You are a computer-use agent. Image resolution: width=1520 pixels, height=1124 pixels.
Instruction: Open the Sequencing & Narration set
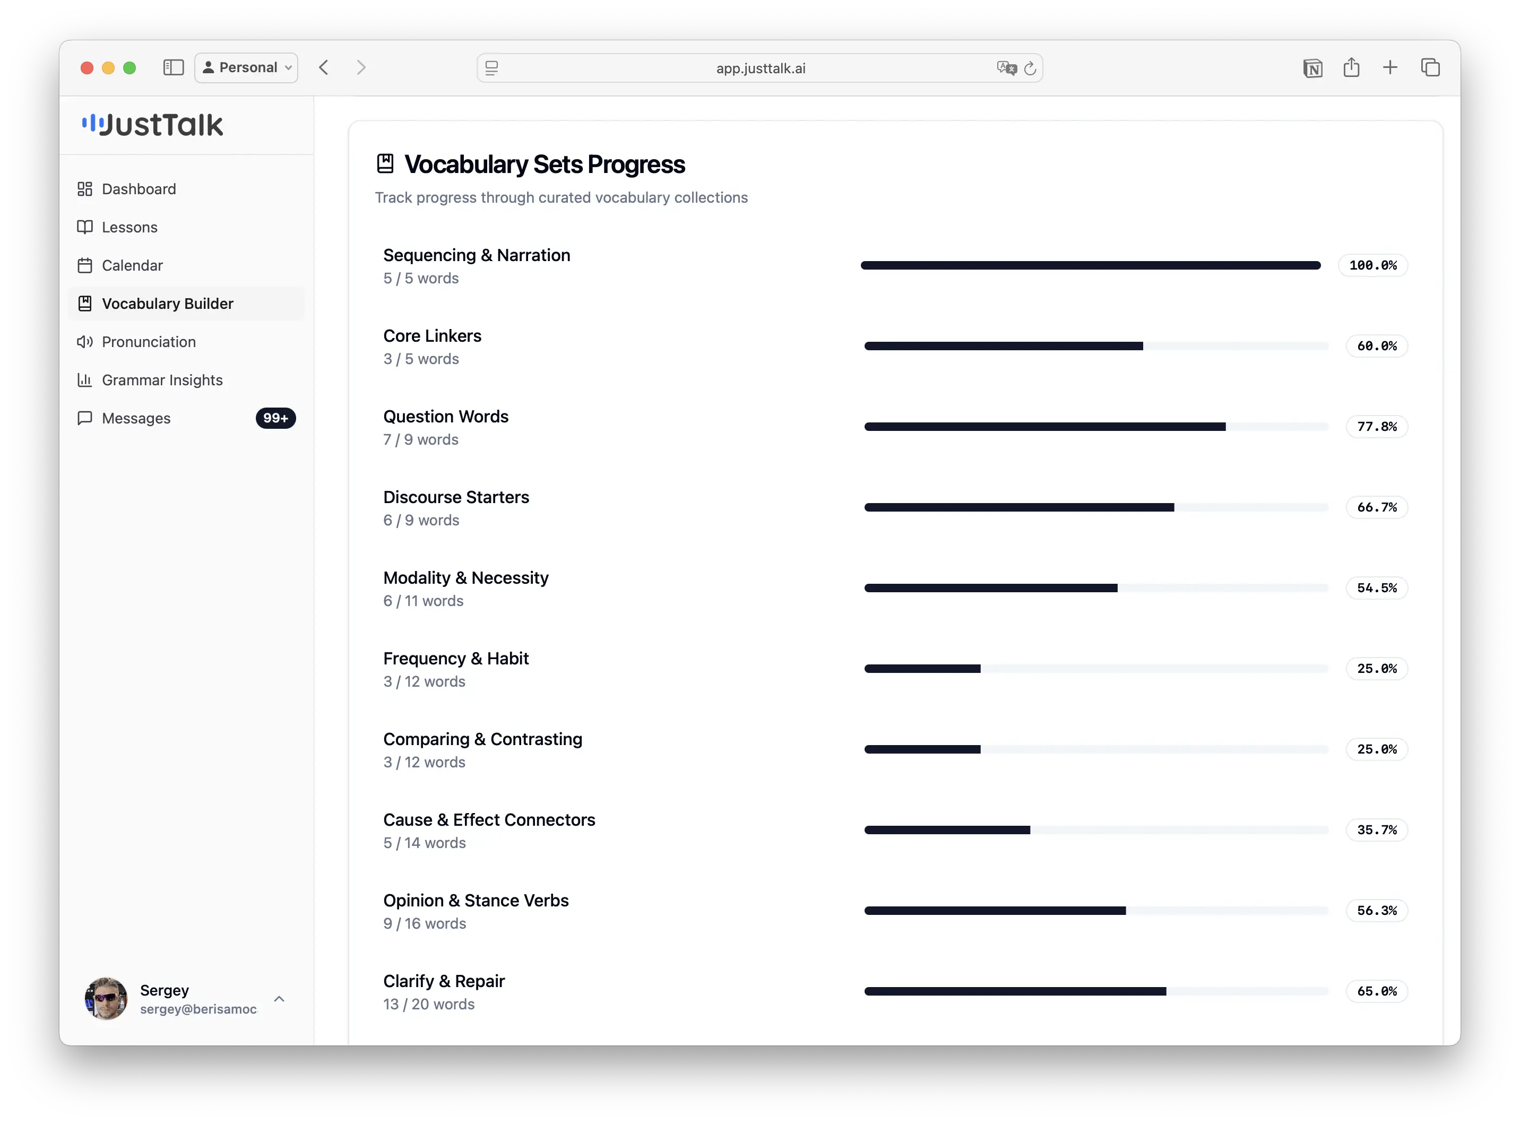[476, 255]
